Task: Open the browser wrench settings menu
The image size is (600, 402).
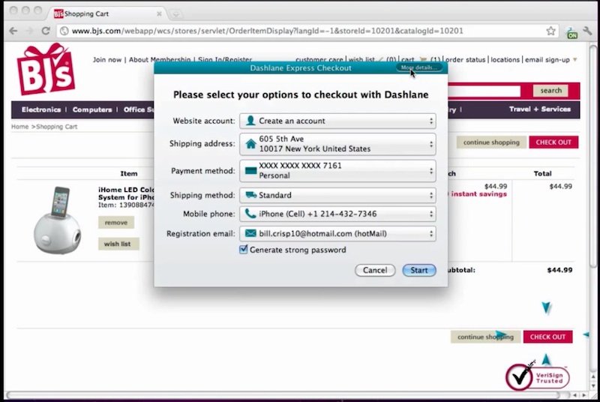Action: 589,31
